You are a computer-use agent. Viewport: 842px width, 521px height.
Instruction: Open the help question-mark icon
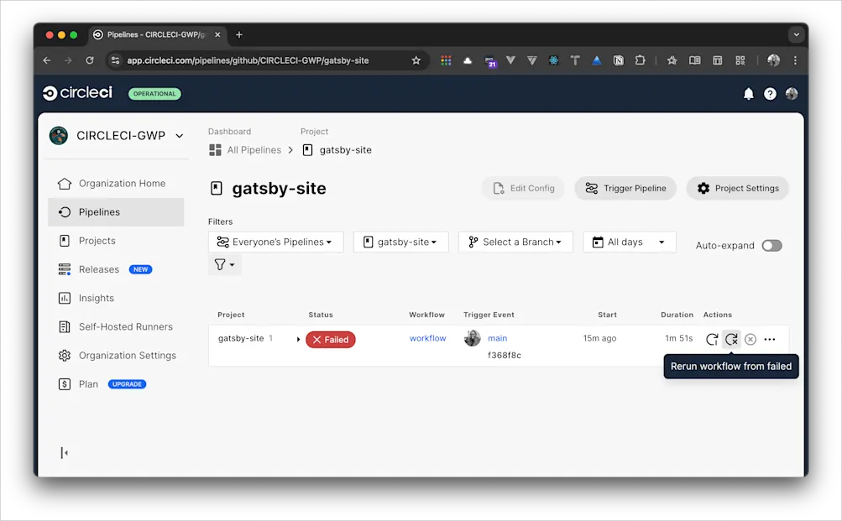coord(770,93)
